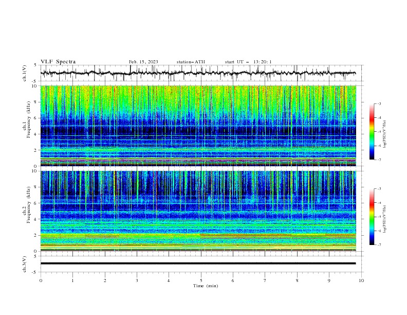Click time axis tick label '7'
This screenshot has height=315, width=407.
(265, 281)
